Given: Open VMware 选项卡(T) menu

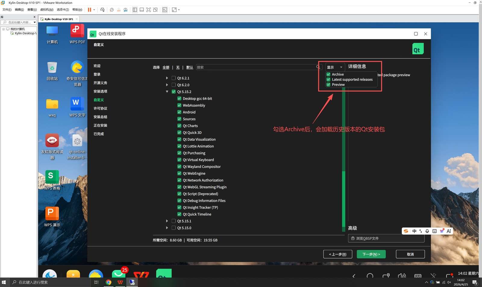Looking at the screenshot, I should 63,10.
